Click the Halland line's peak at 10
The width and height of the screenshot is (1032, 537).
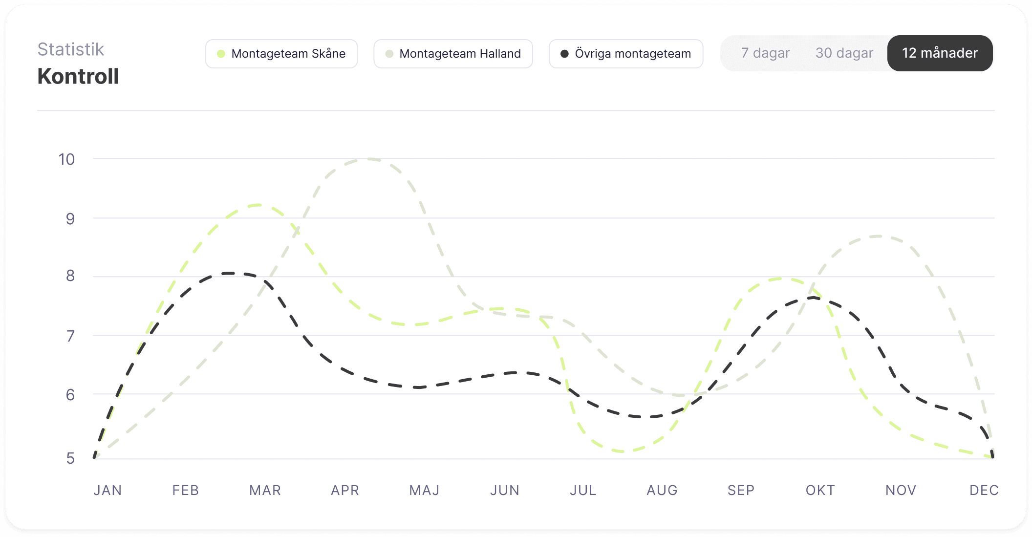click(x=370, y=159)
